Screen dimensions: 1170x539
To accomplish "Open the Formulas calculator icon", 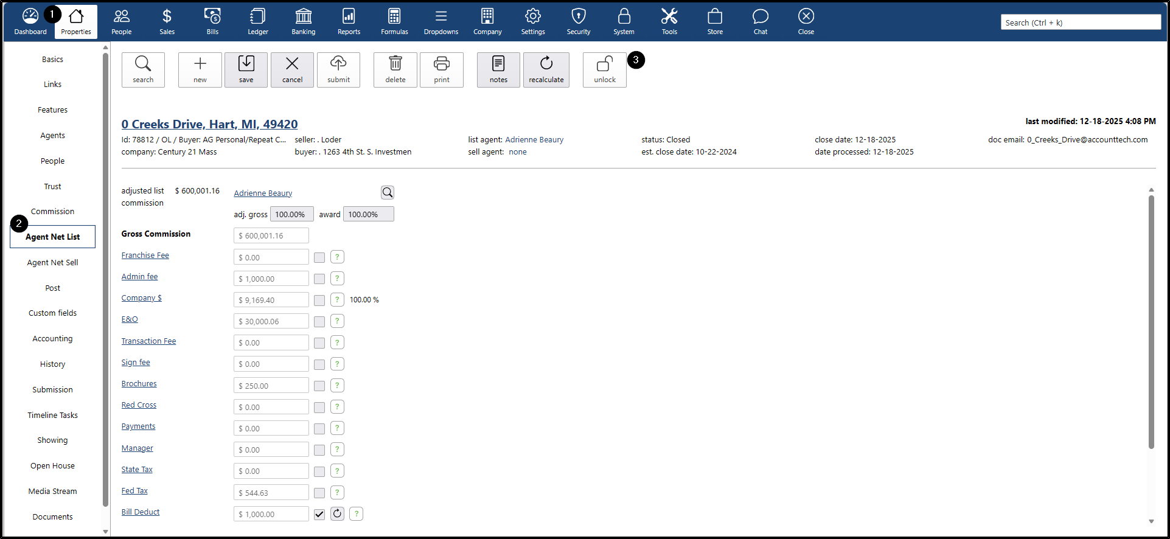I will click(x=394, y=22).
